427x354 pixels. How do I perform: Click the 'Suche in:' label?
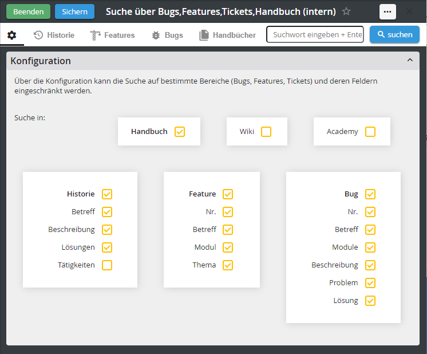30,118
